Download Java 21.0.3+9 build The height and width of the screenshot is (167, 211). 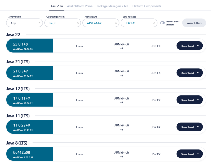pyautogui.click(x=187, y=73)
